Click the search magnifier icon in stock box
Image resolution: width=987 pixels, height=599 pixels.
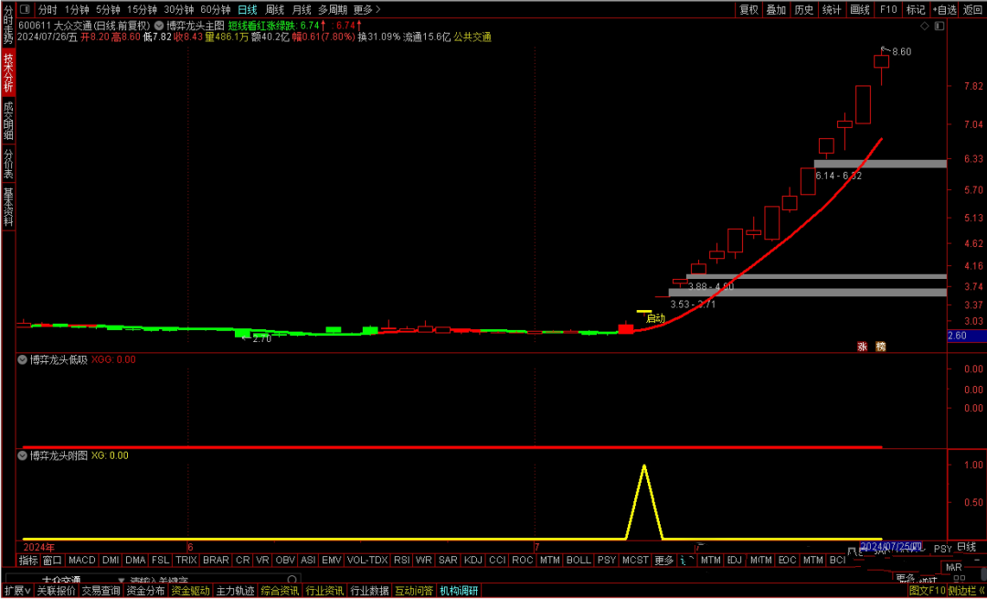pos(292,580)
